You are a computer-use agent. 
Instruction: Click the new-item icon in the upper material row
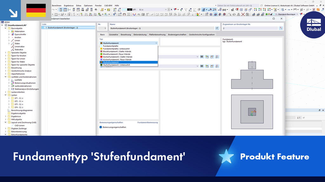pos(207,57)
